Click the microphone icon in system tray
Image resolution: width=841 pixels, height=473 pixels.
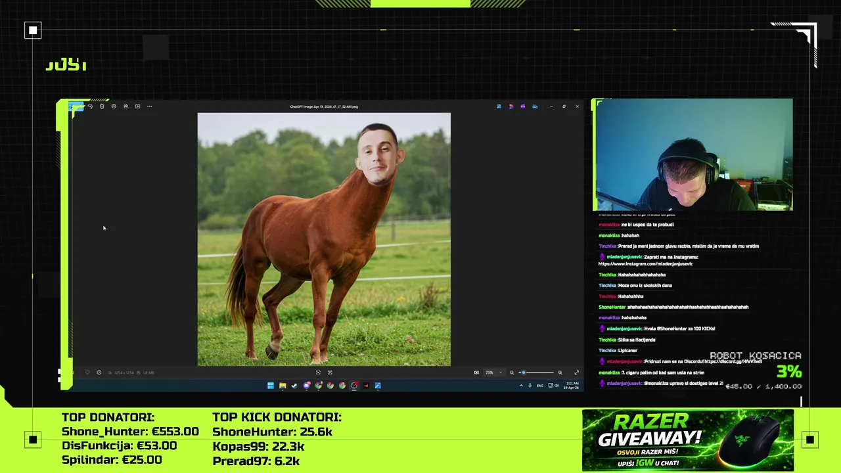(530, 386)
